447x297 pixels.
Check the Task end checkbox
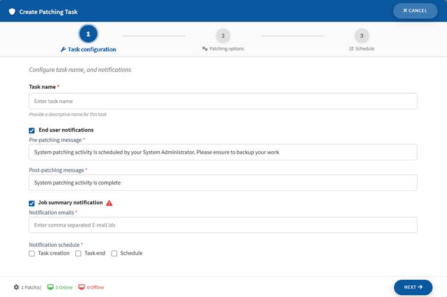[78, 254]
